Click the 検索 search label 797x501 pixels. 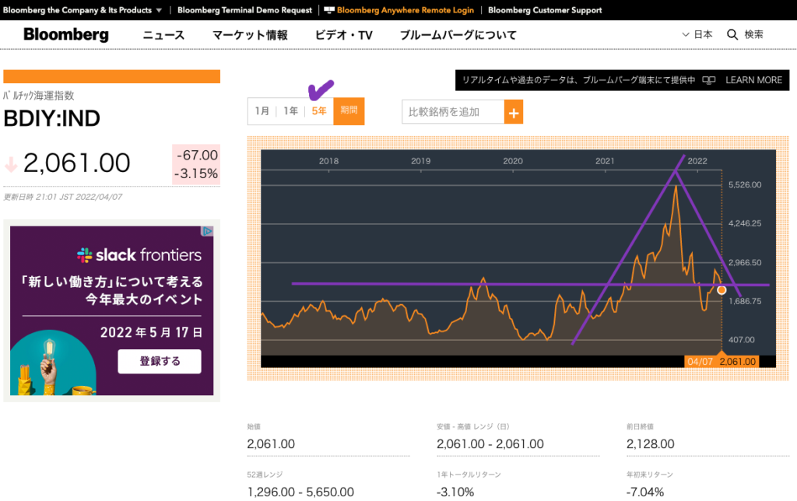coord(753,34)
